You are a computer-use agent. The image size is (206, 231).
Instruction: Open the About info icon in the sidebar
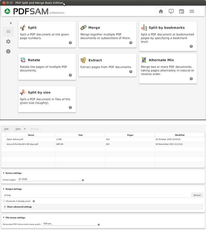tap(8, 51)
